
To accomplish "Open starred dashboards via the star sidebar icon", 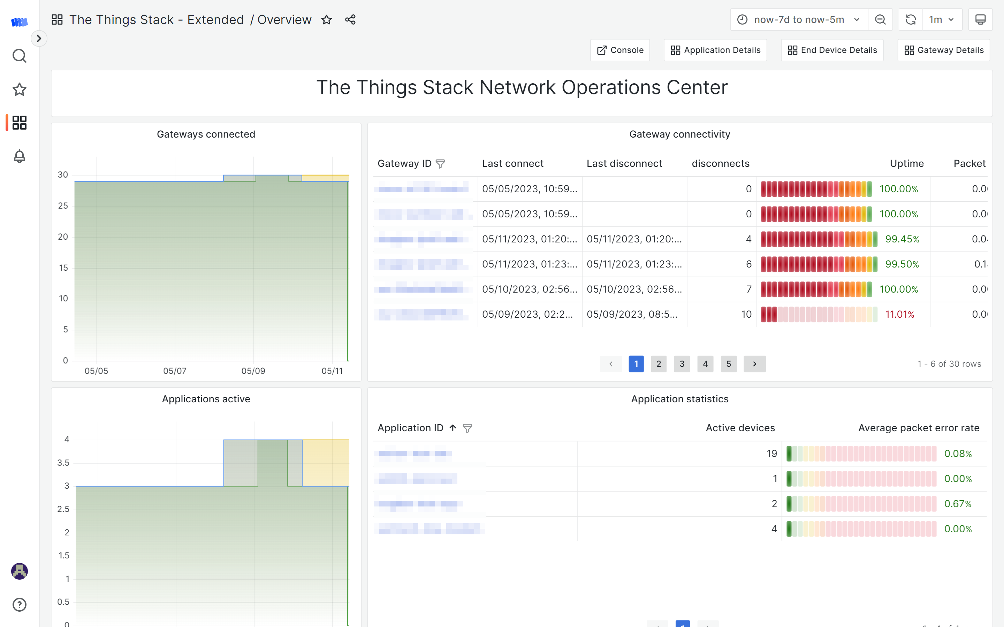I will 19,89.
